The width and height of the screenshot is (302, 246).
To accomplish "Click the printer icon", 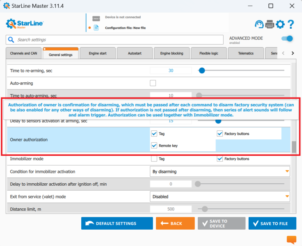I will pyautogui.click(x=270, y=25).
